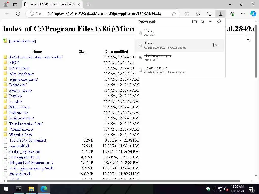Open cookie_exporter.exe file link
This screenshot has height=194, width=259.
[x=25, y=152]
